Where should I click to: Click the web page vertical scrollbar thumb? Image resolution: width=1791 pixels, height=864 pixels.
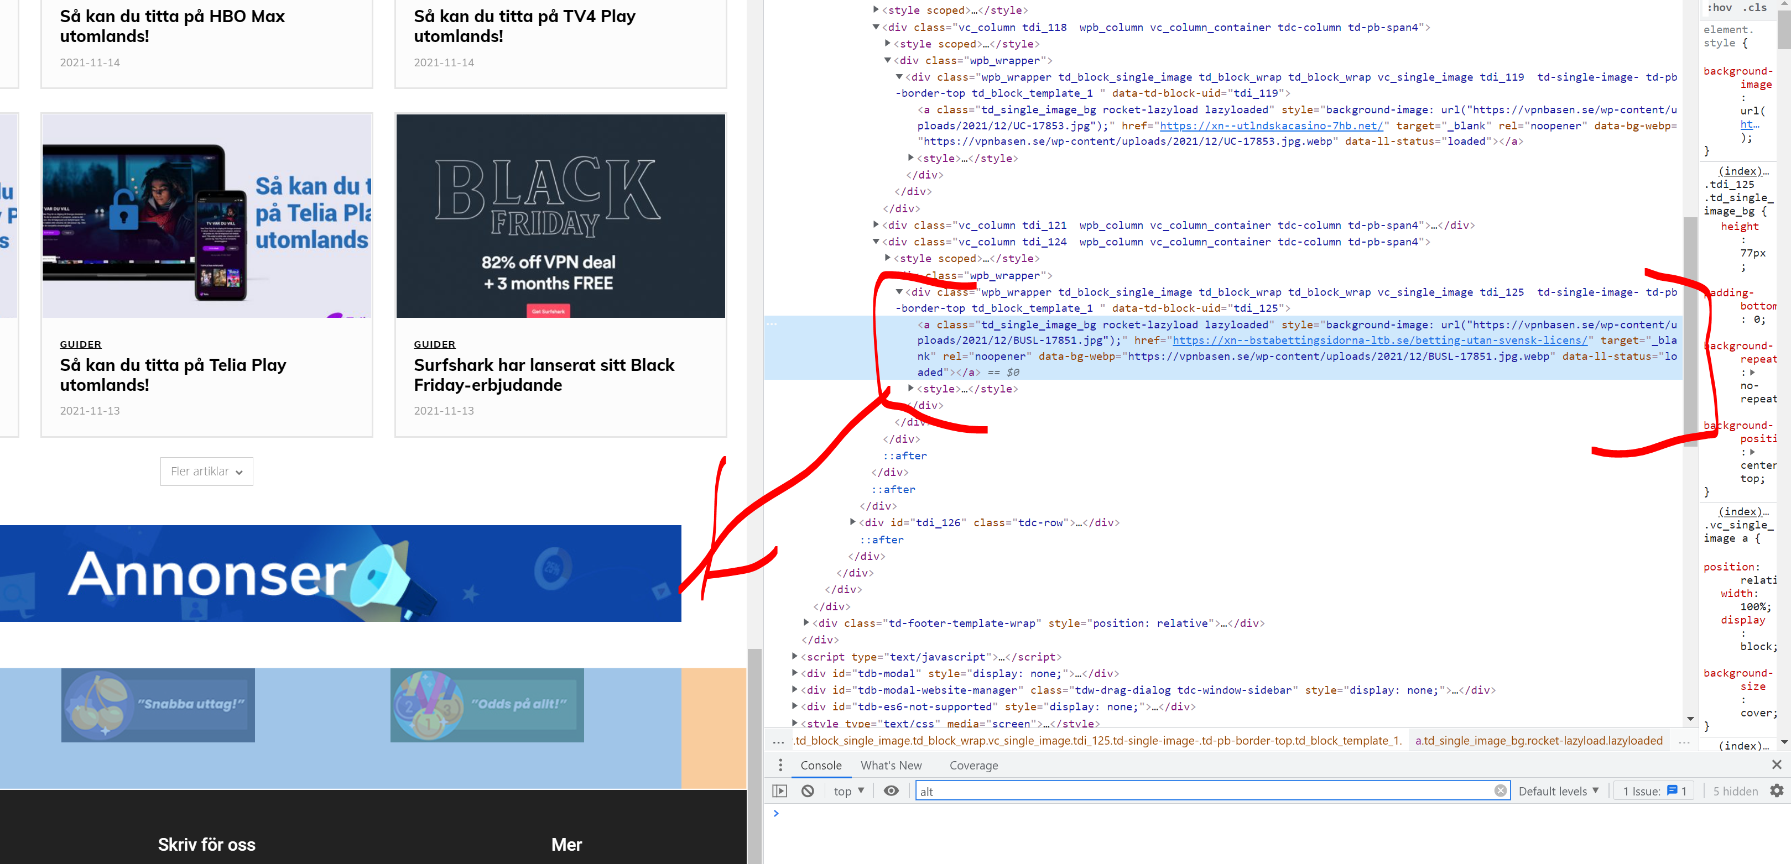(754, 756)
